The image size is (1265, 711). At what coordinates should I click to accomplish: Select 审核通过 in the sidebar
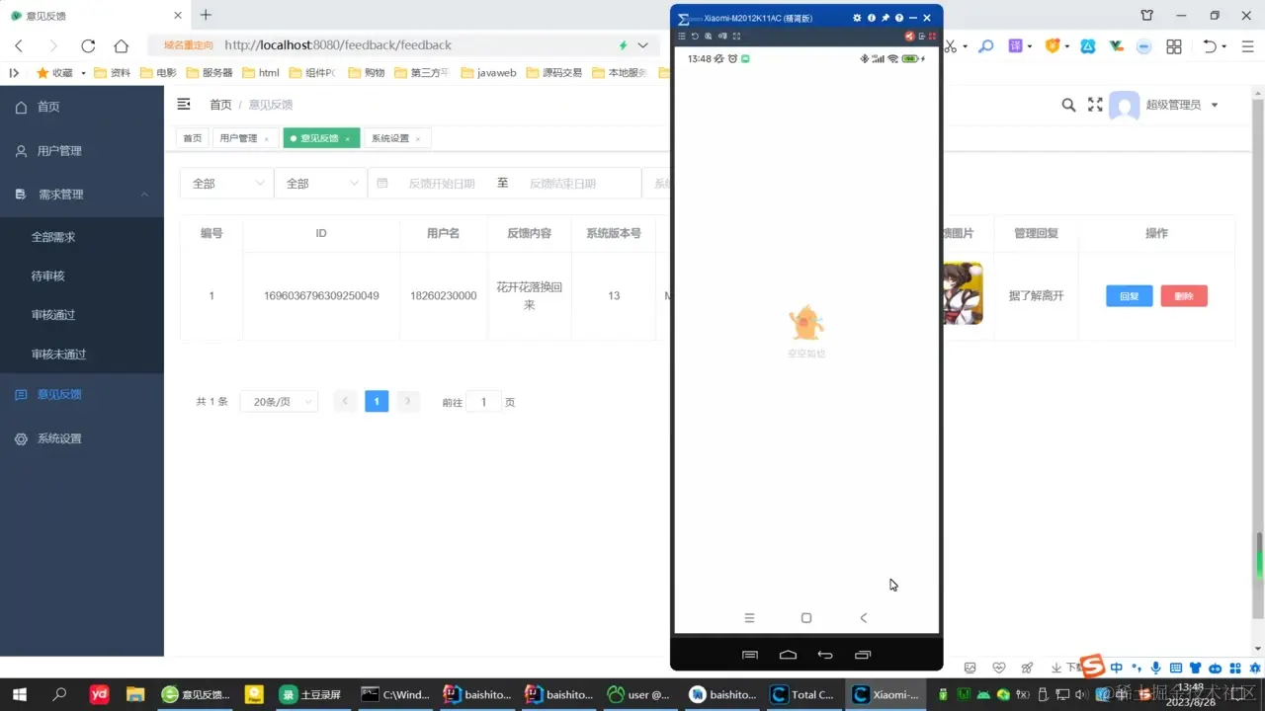pyautogui.click(x=82, y=315)
